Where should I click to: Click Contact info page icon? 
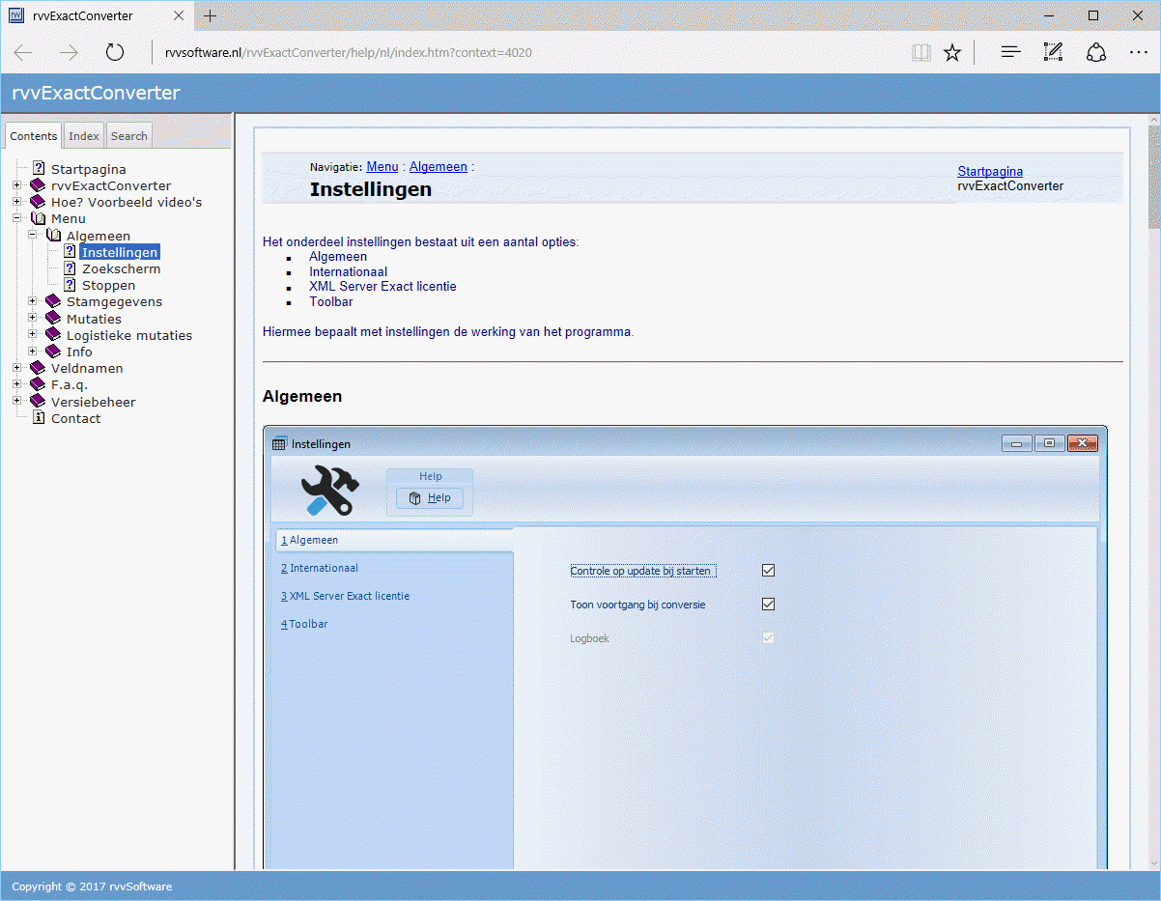click(x=39, y=418)
